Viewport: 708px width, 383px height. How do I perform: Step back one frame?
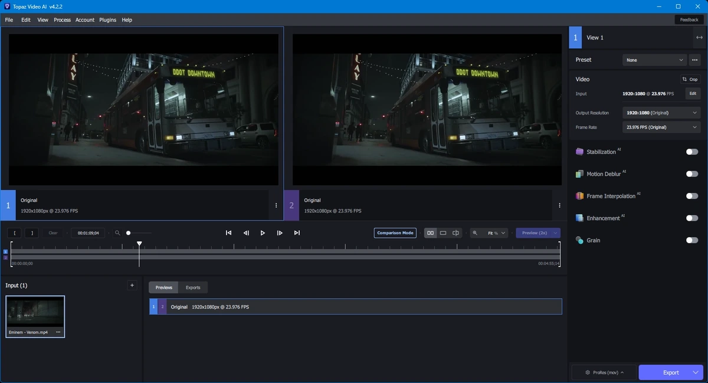[246, 233]
